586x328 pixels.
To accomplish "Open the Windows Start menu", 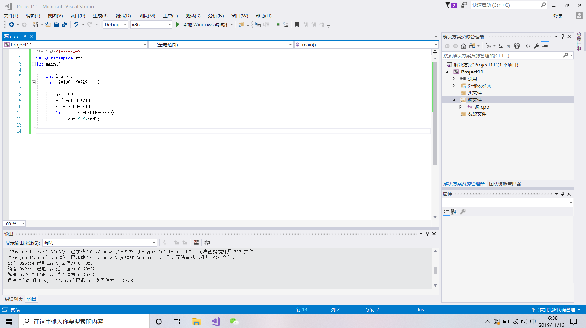I will coord(9,321).
